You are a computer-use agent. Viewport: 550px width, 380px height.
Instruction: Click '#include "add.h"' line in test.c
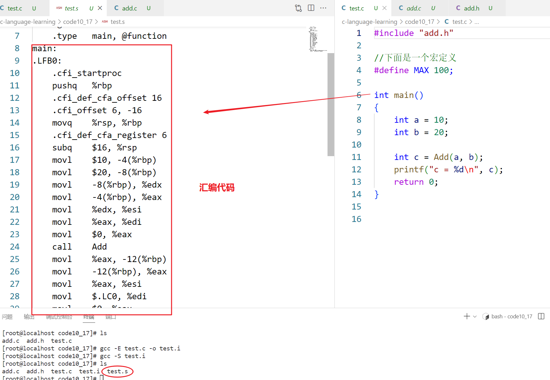[x=413, y=33]
